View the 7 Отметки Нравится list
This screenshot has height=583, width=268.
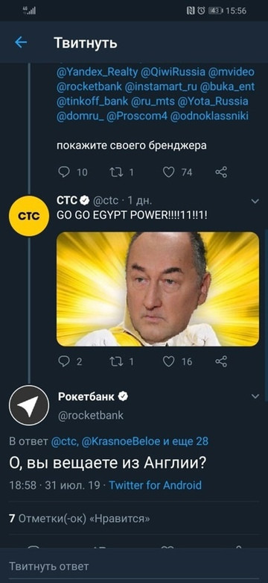[x=80, y=518]
